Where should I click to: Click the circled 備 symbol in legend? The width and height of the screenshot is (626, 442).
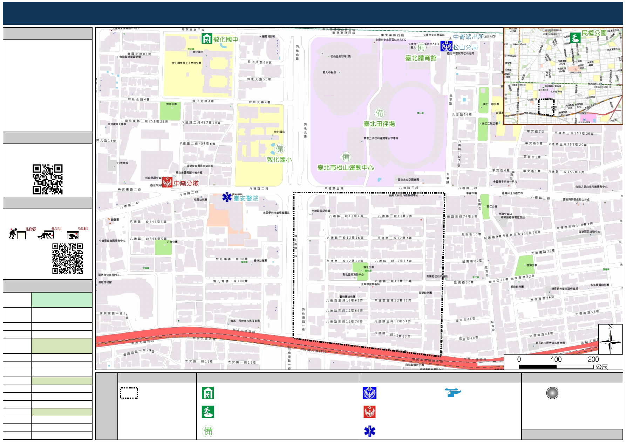pos(208,431)
